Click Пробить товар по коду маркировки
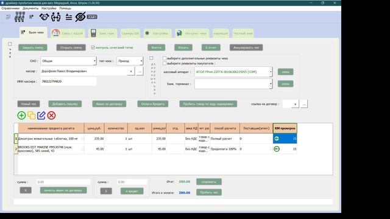Image resolution: width=390 pixels, height=219 pixels. [x=208, y=104]
